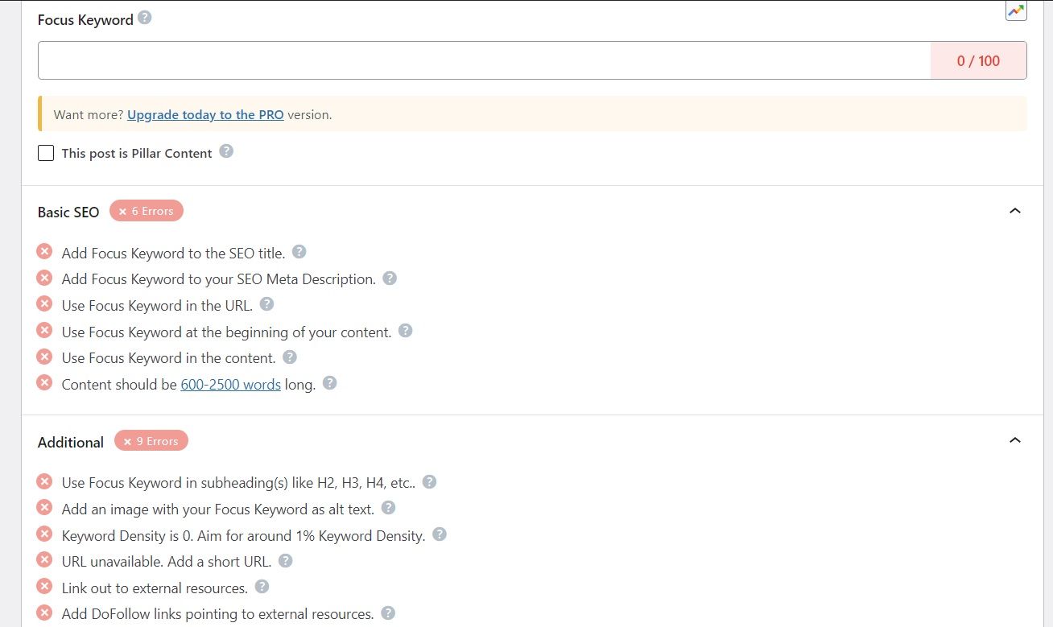Click the trends chart icon
This screenshot has height=627, width=1053.
pyautogui.click(x=1016, y=10)
